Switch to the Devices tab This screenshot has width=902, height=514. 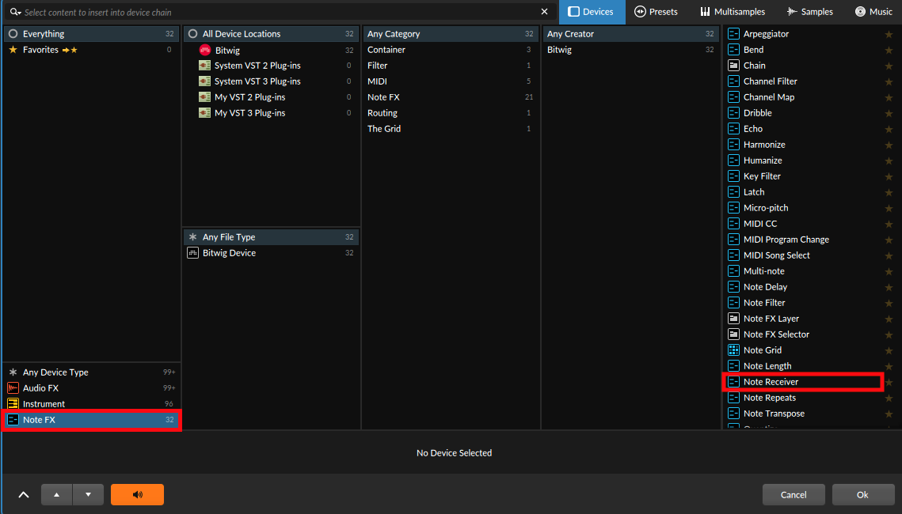tap(592, 12)
